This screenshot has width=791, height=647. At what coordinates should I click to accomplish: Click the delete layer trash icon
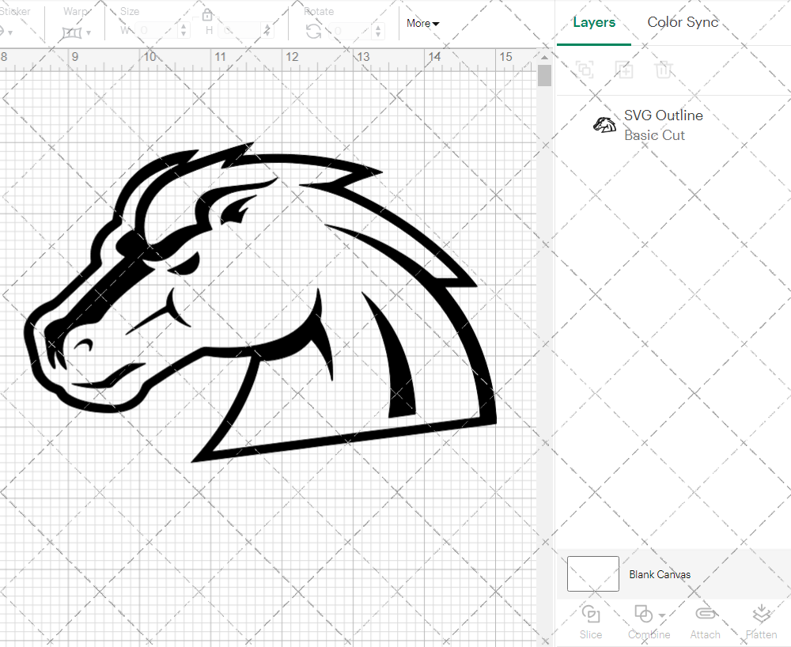coord(664,70)
